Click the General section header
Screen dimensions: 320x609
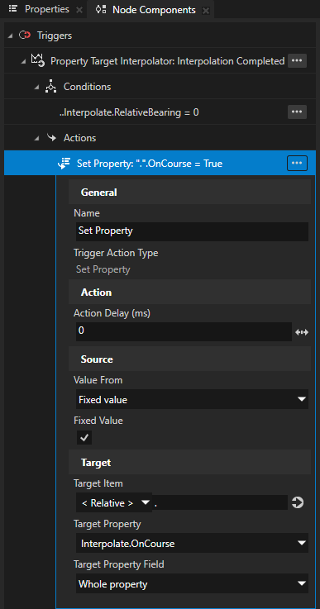click(189, 193)
